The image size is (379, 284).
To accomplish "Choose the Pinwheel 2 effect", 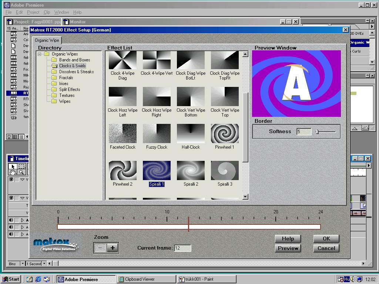I will point(123,174).
